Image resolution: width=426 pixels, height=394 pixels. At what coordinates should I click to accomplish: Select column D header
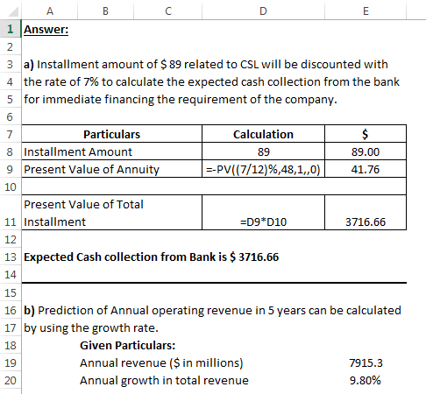[x=263, y=11]
